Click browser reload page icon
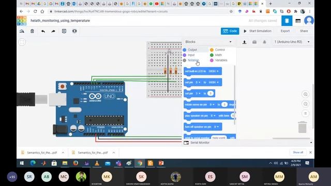The height and width of the screenshot is (186, 331). click(35, 11)
